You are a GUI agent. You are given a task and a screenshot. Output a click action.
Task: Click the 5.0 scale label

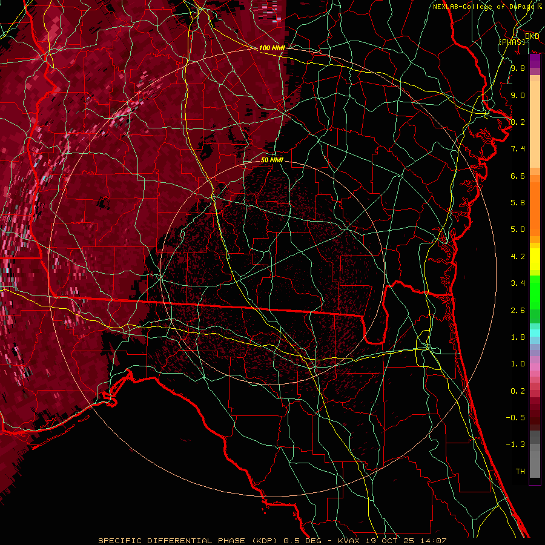[x=518, y=230]
